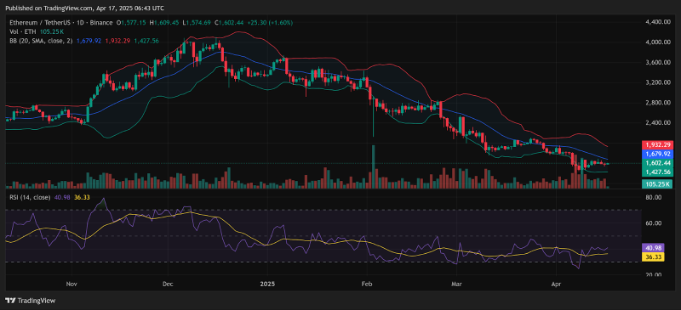Click the 2025 label on the time axis
This screenshot has height=310, width=681.
click(267, 285)
